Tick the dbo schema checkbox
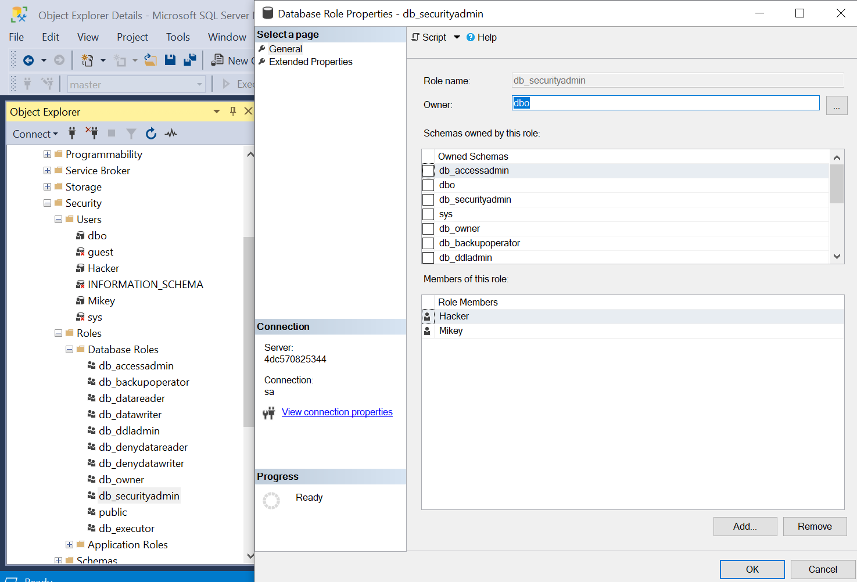Viewport: 857px width, 582px height. tap(428, 185)
